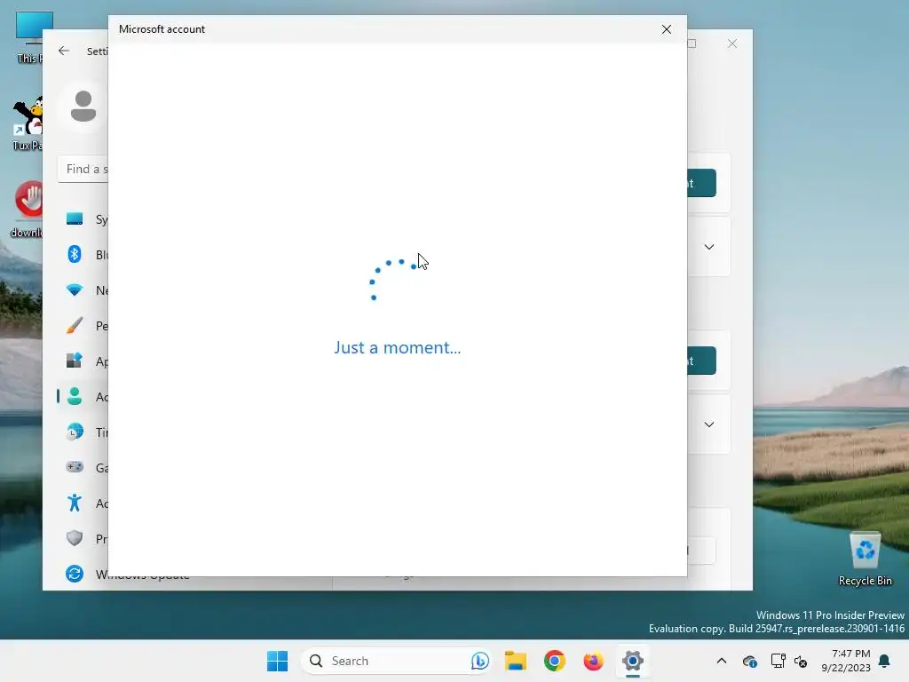Select the red hand download desktop icon
Screen dimensions: 909x682
[x=28, y=210]
